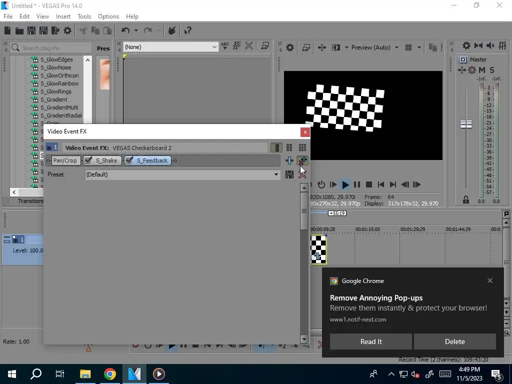Click the Video Event FX vertical scrollbar thumb
The height and width of the screenshot is (384, 512).
coord(304,210)
